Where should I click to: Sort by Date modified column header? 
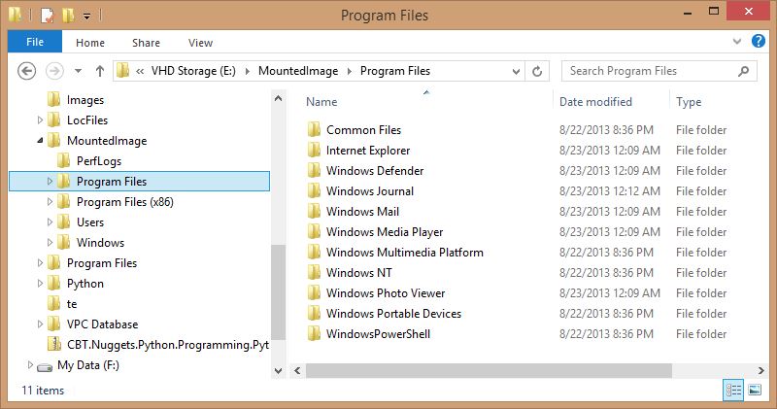pyautogui.click(x=595, y=102)
